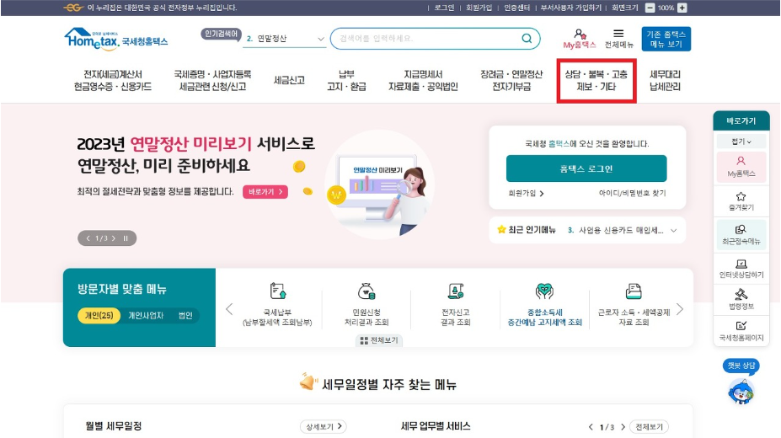This screenshot has width=781, height=438.
Task: Click 홈택스 로그인 button
Action: tap(586, 168)
